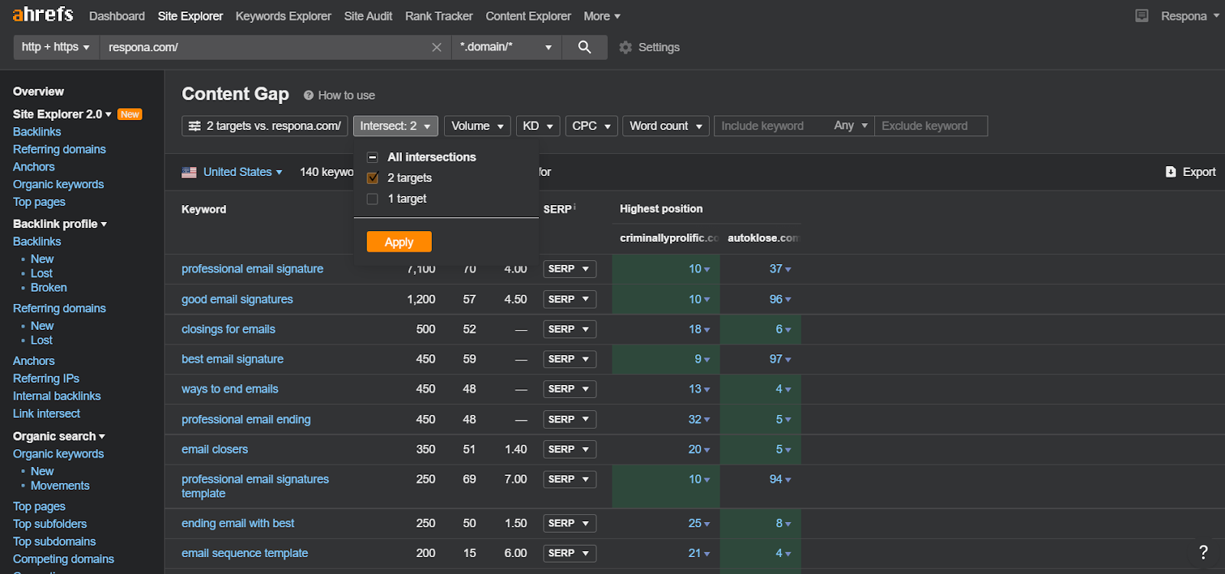Click the Exclude keyword field

click(x=931, y=126)
